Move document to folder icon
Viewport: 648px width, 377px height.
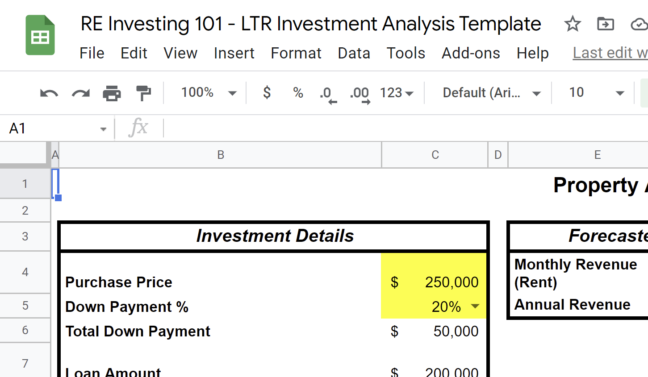click(606, 24)
